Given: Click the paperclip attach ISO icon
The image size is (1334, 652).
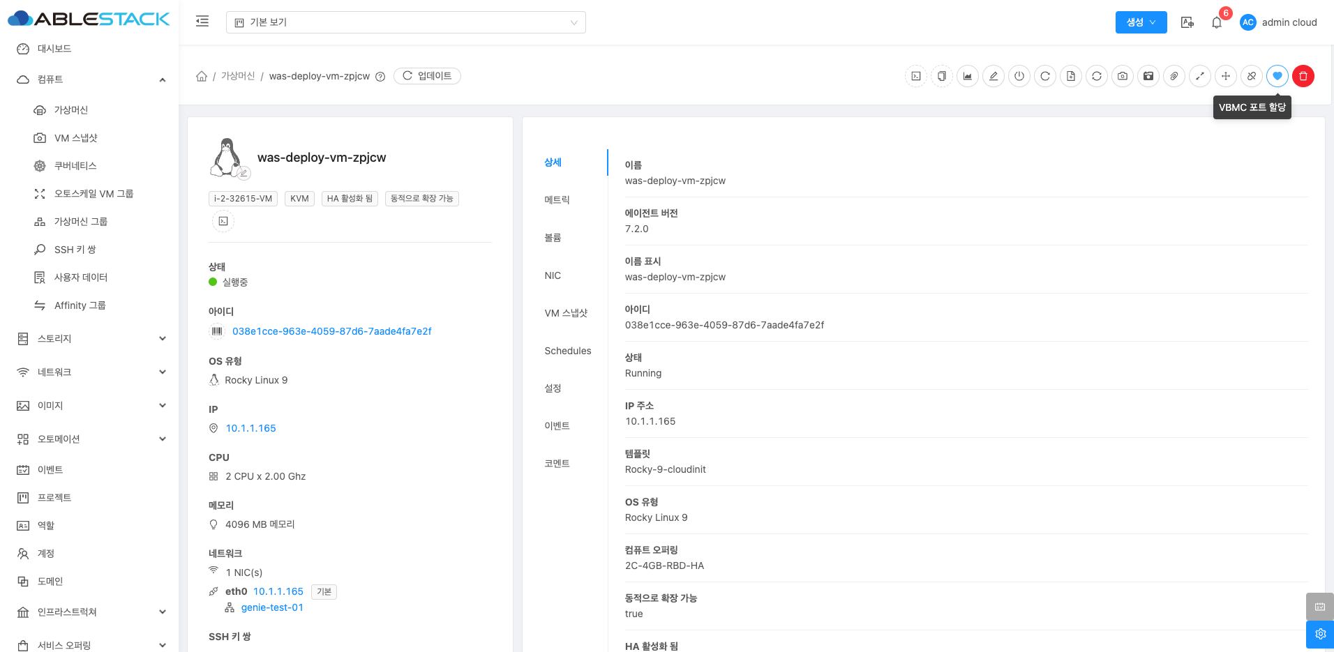Looking at the screenshot, I should tap(1174, 76).
